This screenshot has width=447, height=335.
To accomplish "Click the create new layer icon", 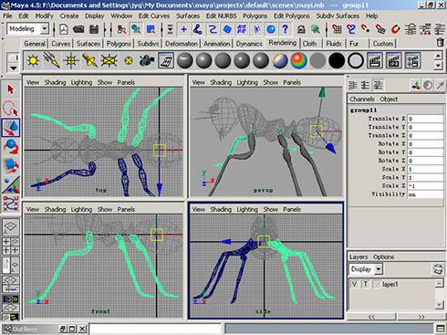I will [x=438, y=269].
